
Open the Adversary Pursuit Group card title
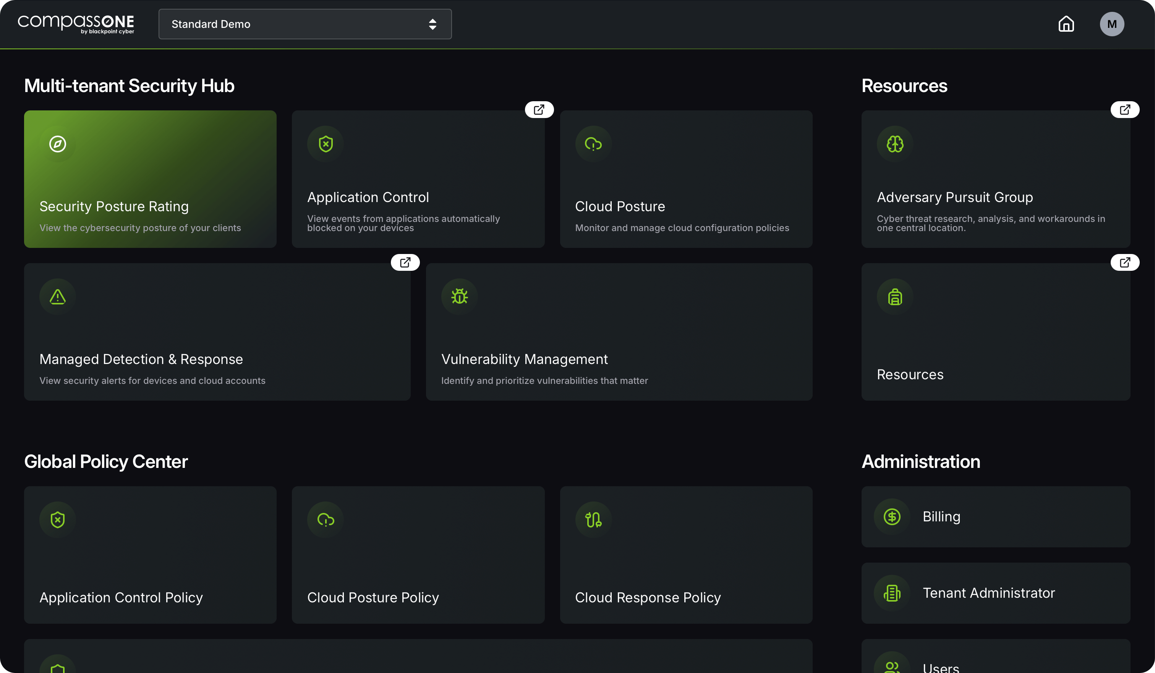[955, 197]
